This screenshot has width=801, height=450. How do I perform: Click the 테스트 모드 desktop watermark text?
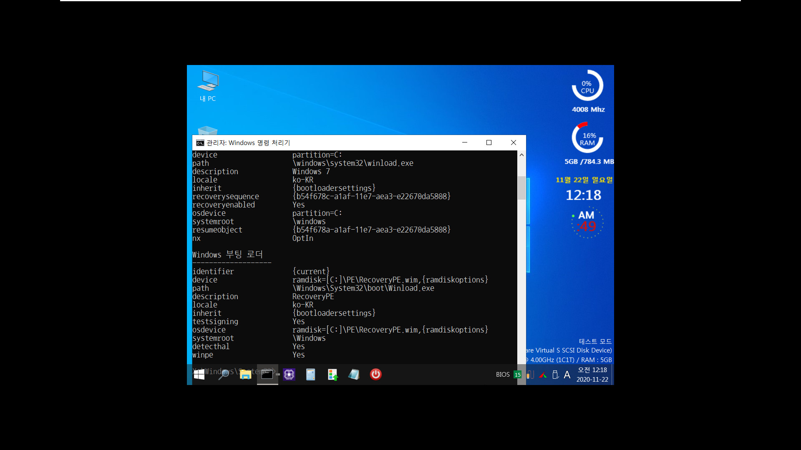(x=595, y=341)
